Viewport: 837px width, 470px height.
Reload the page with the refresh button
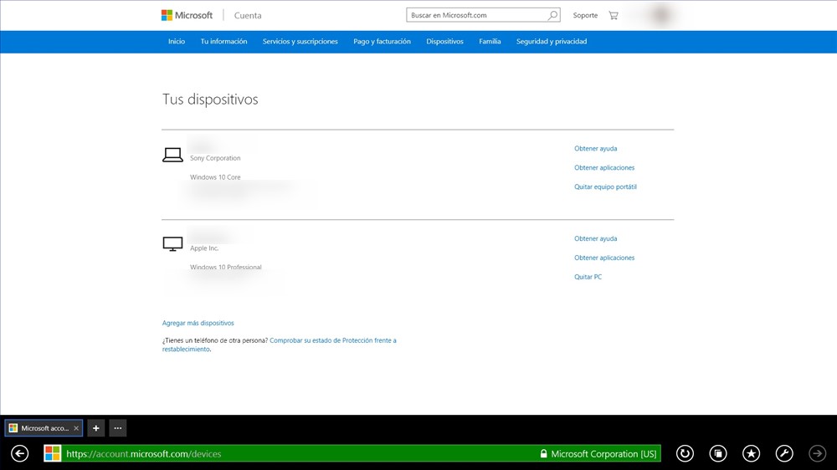[685, 453]
